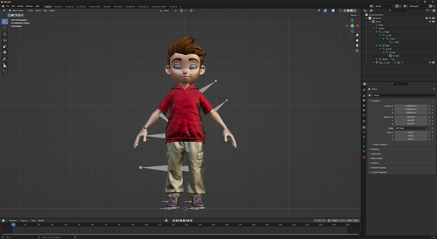Open the Object properties tab
Image resolution: width=437 pixels, height=239 pixels.
pyautogui.click(x=364, y=127)
